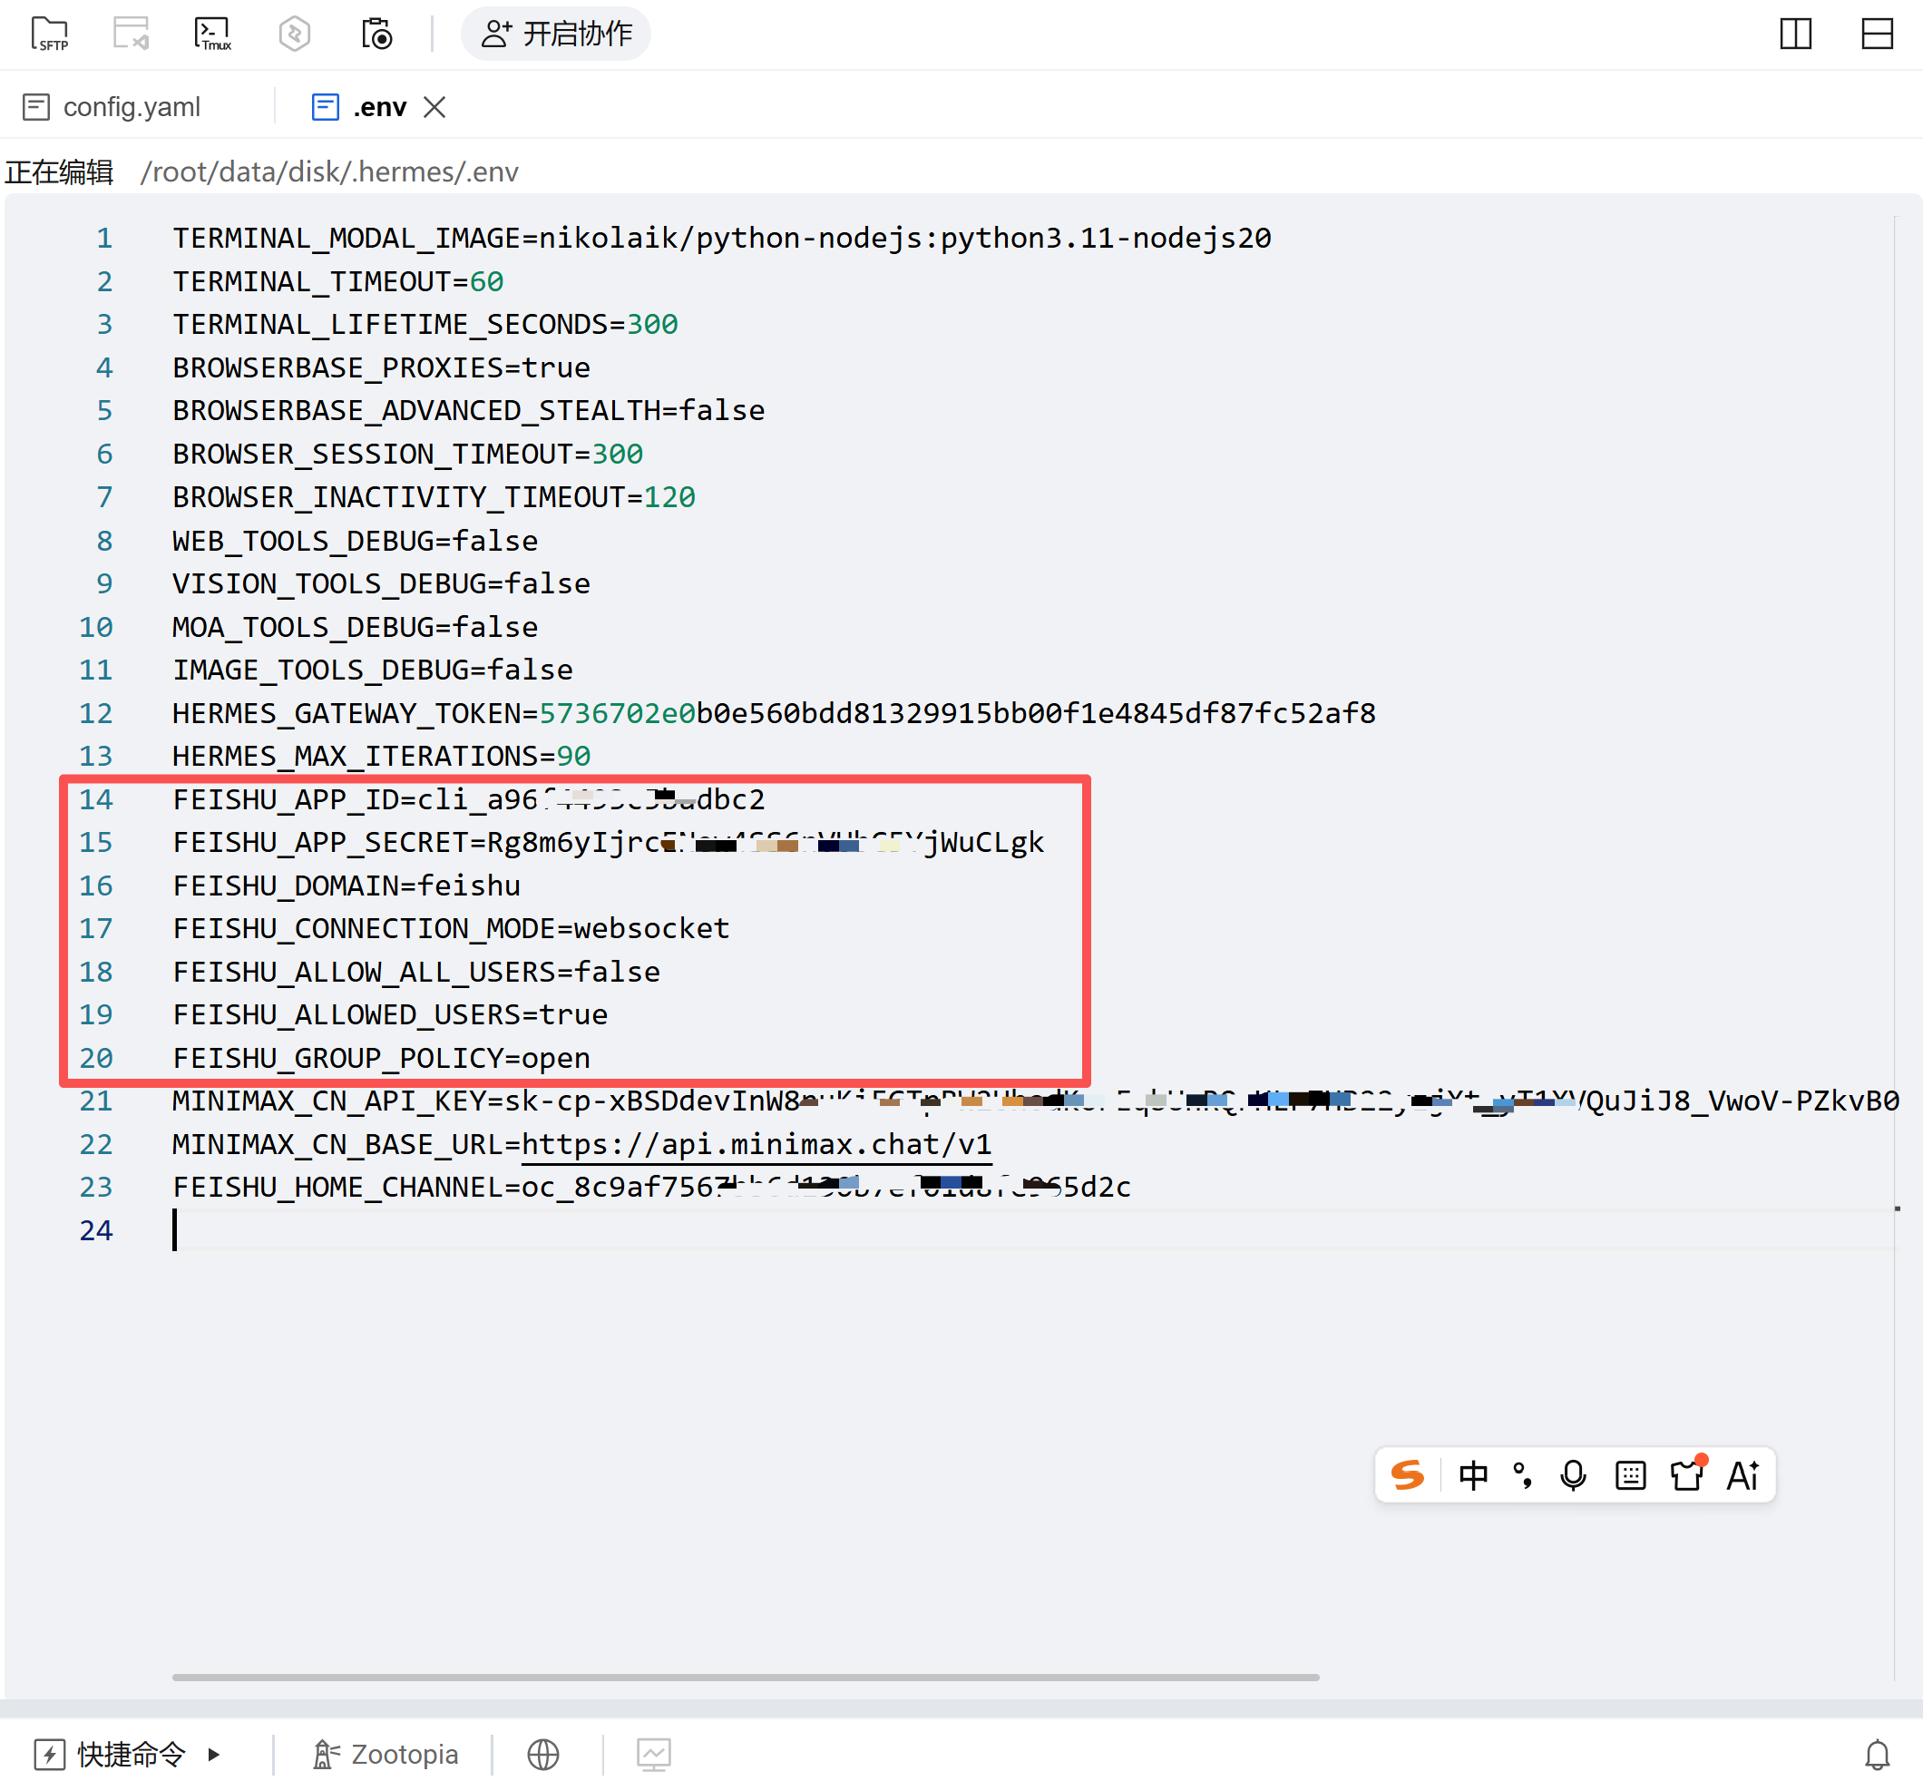This screenshot has width=1923, height=1781.
Task: Open the api.minimax.chat URL link
Action: point(757,1144)
